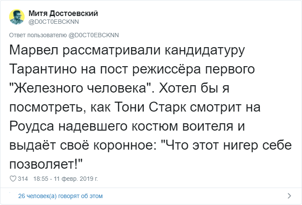
Task: Open the tweet timestamp 18:55 - 11 февр. 2019
Action: (66, 179)
